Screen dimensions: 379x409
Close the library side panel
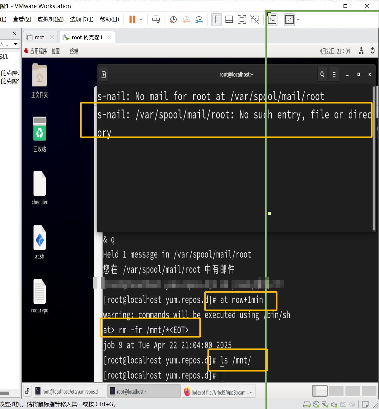tap(15, 33)
